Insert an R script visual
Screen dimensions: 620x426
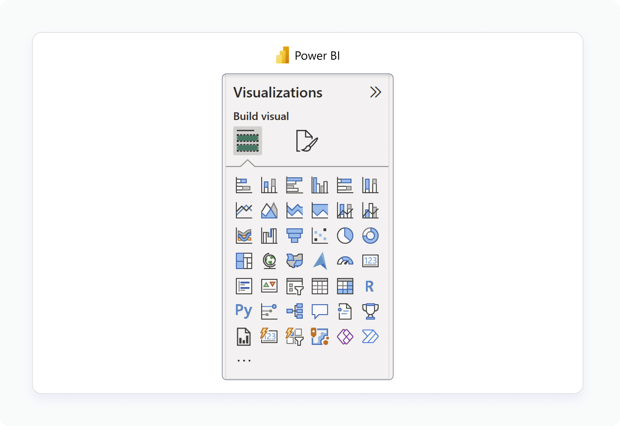[x=369, y=286]
